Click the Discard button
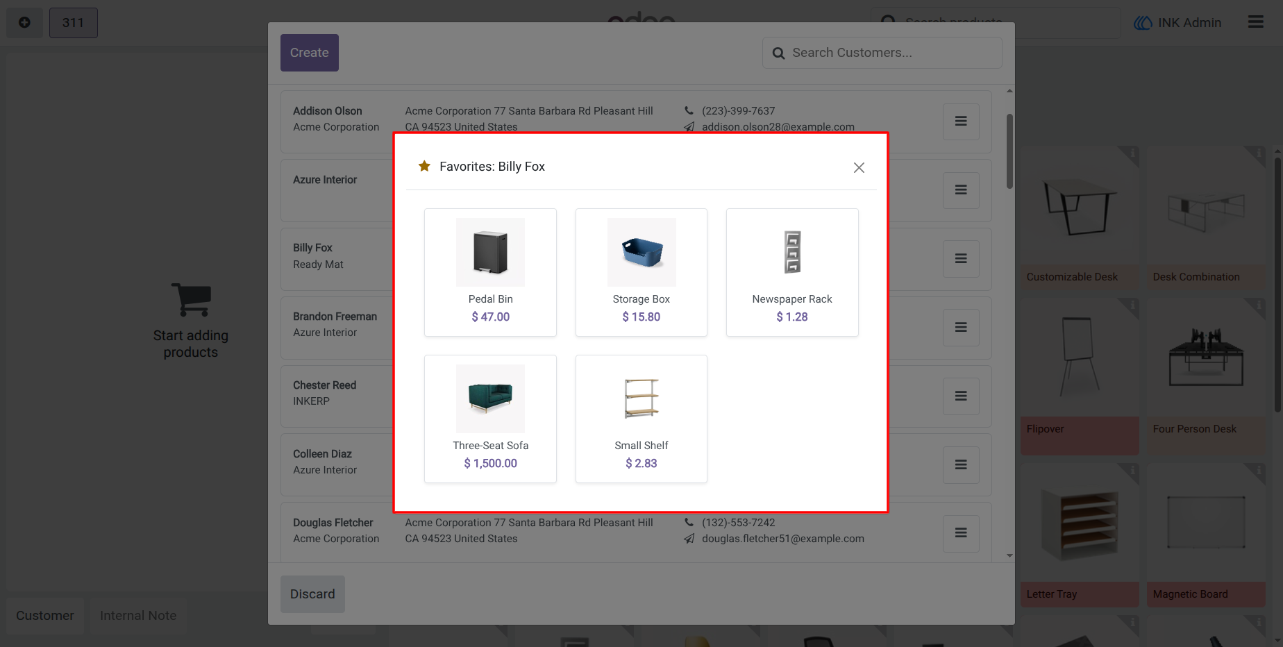This screenshot has width=1283, height=647. (x=312, y=594)
